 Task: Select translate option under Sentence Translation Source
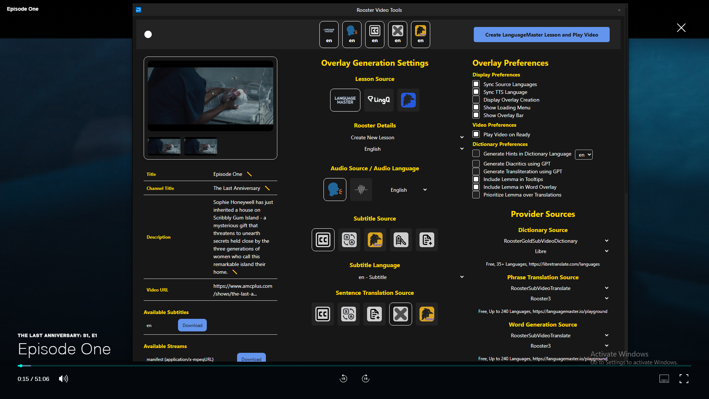tap(348, 314)
